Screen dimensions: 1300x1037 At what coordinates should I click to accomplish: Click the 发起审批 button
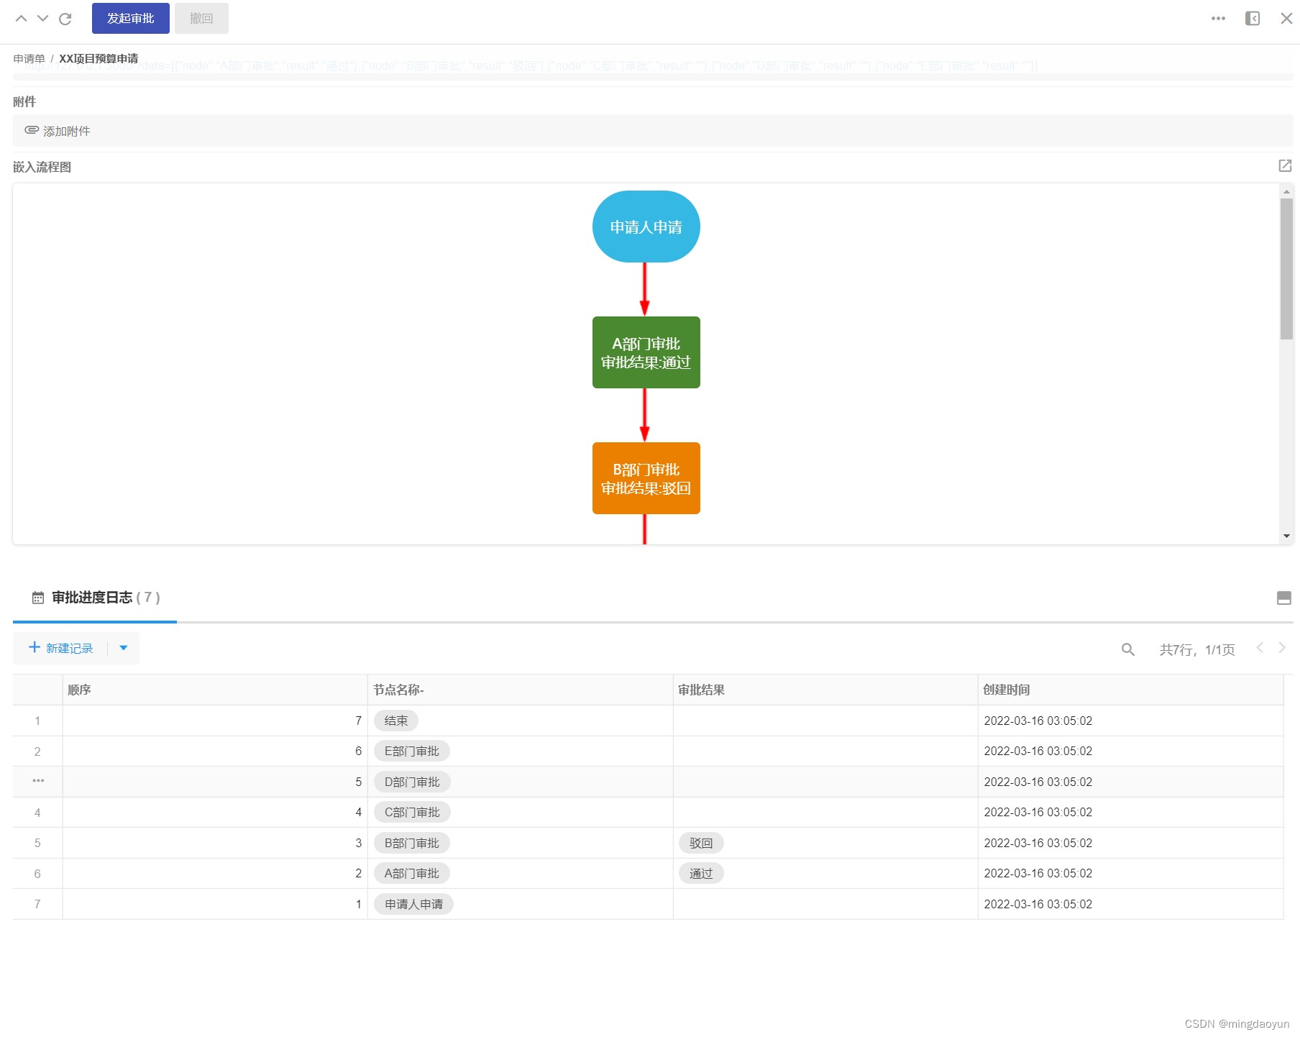click(131, 19)
